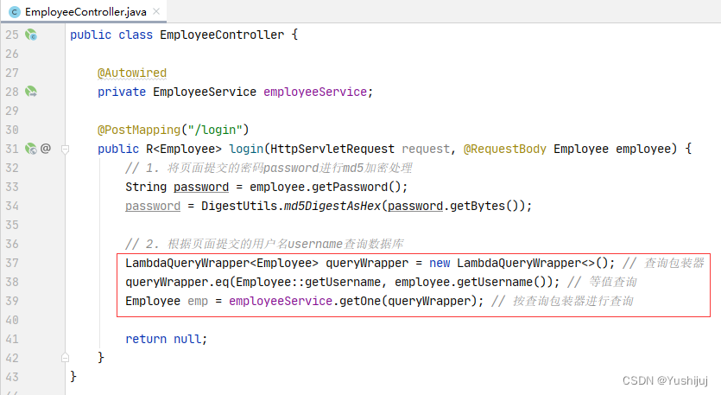
Task: Click queryWrapper.eq on line 38
Action: pos(177,283)
